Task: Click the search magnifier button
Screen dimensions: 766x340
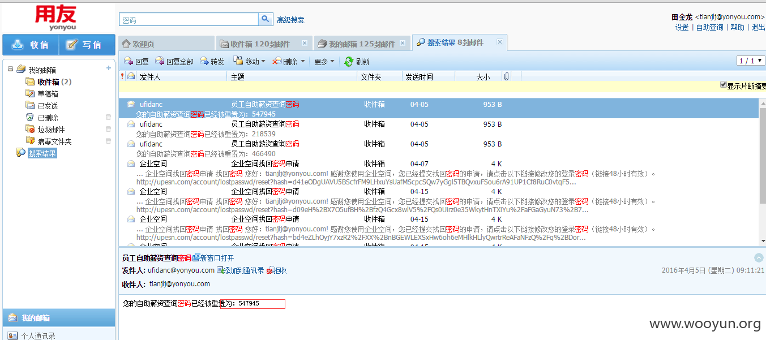Action: coord(266,19)
